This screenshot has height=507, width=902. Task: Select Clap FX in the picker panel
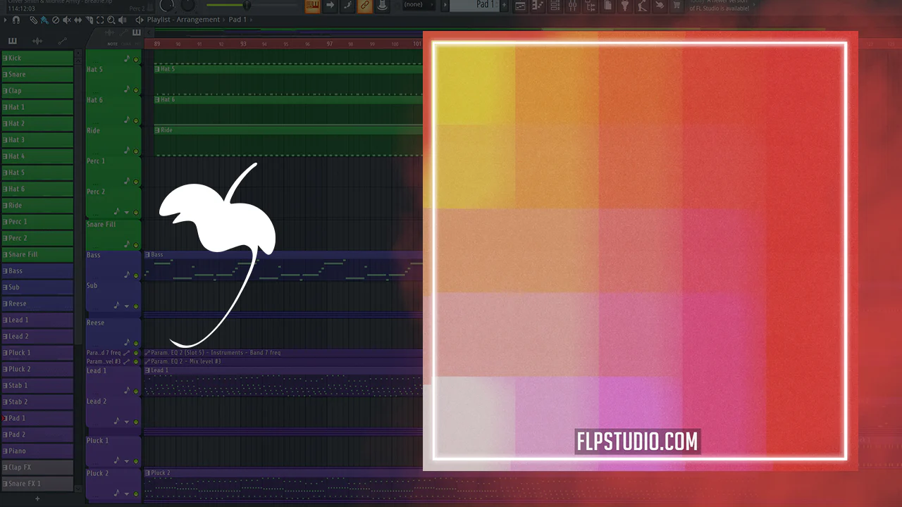(37, 467)
